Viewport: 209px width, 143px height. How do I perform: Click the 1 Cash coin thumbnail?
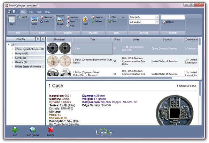point(59,48)
